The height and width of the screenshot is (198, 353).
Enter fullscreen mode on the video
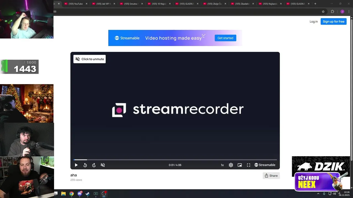(x=248, y=165)
